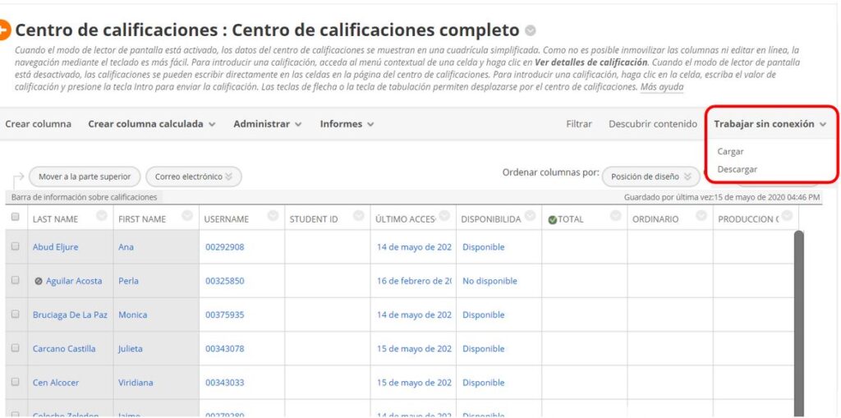Click the Filtrar option in the toolbar
841x418 pixels.
pyautogui.click(x=578, y=124)
